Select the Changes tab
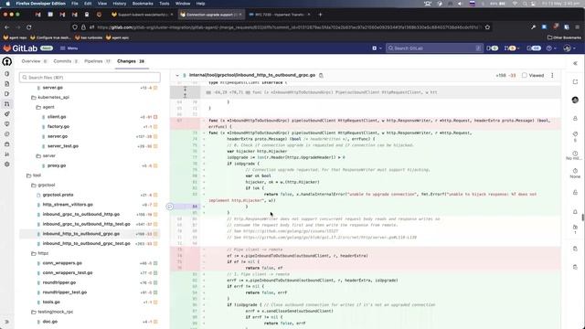The height and width of the screenshot is (329, 585). [132, 61]
